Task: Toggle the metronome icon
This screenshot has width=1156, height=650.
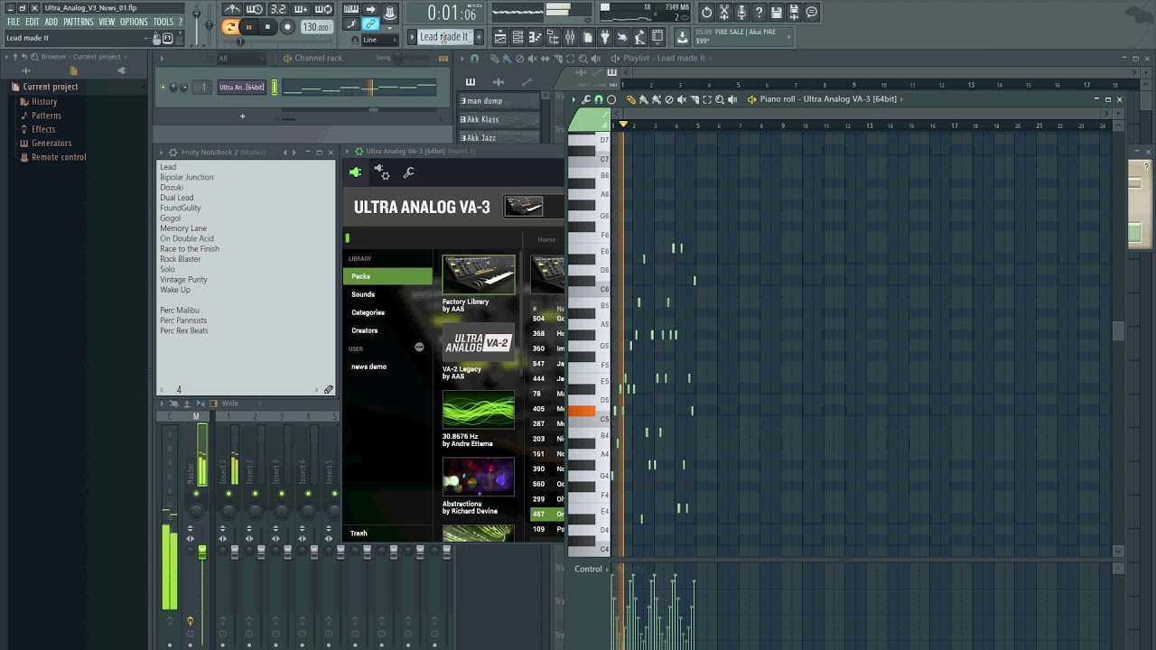Action: tap(232, 9)
